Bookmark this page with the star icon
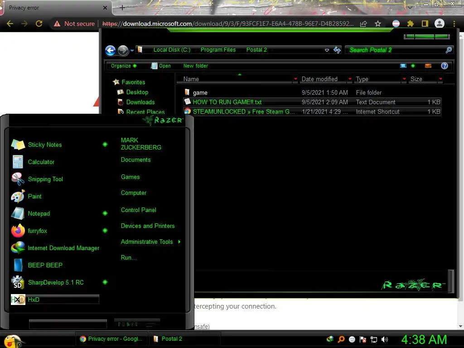Screen dimensions: 464x348 coord(378,24)
